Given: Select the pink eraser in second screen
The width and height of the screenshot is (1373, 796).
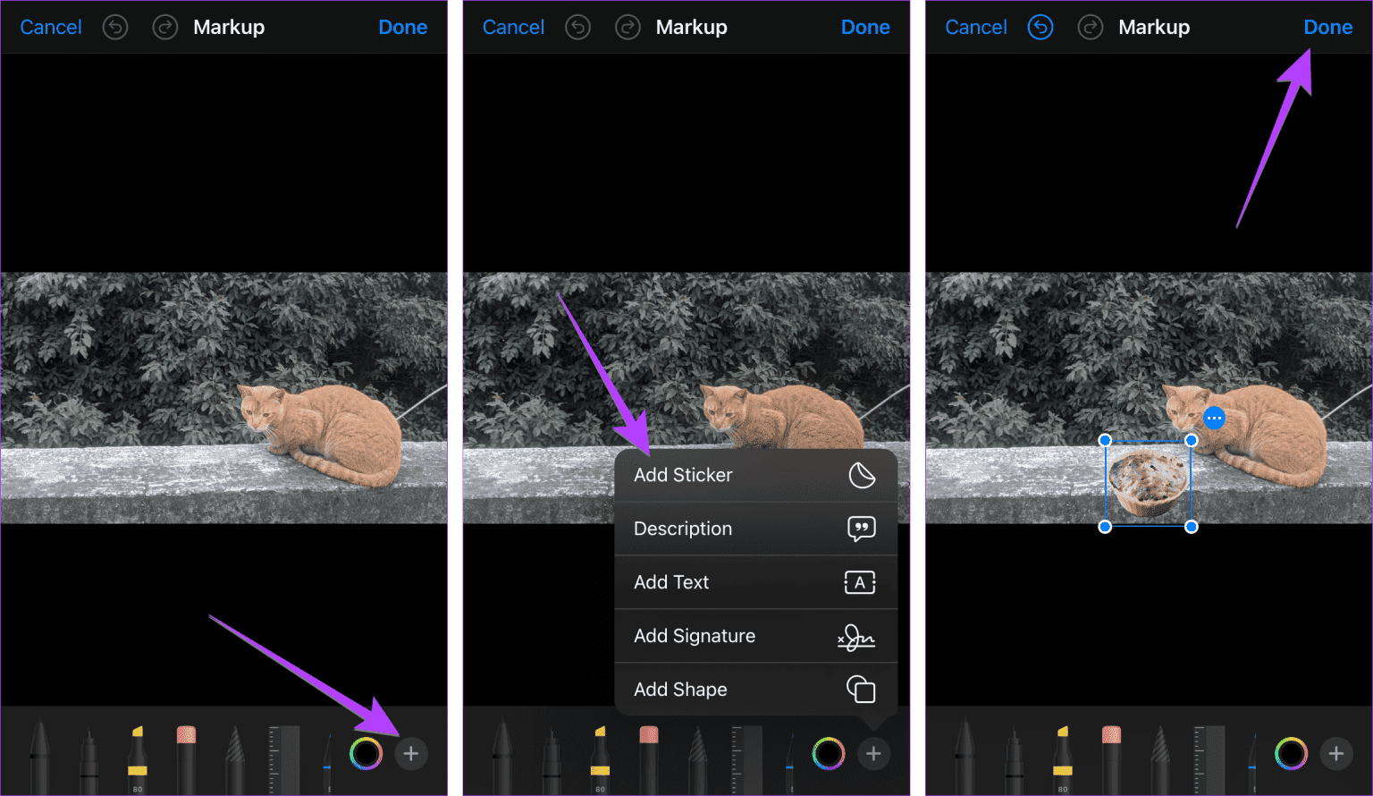Looking at the screenshot, I should [649, 760].
